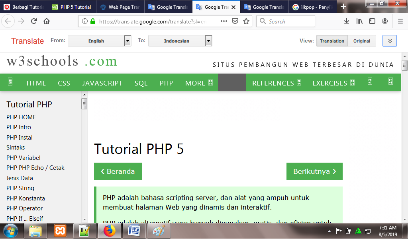
Task: Open the Firefox account icon
Action: coord(384,21)
